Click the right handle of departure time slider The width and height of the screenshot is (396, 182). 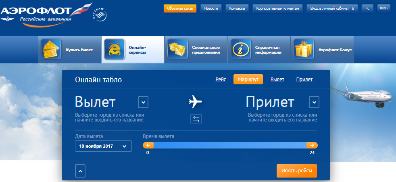[x=312, y=145]
